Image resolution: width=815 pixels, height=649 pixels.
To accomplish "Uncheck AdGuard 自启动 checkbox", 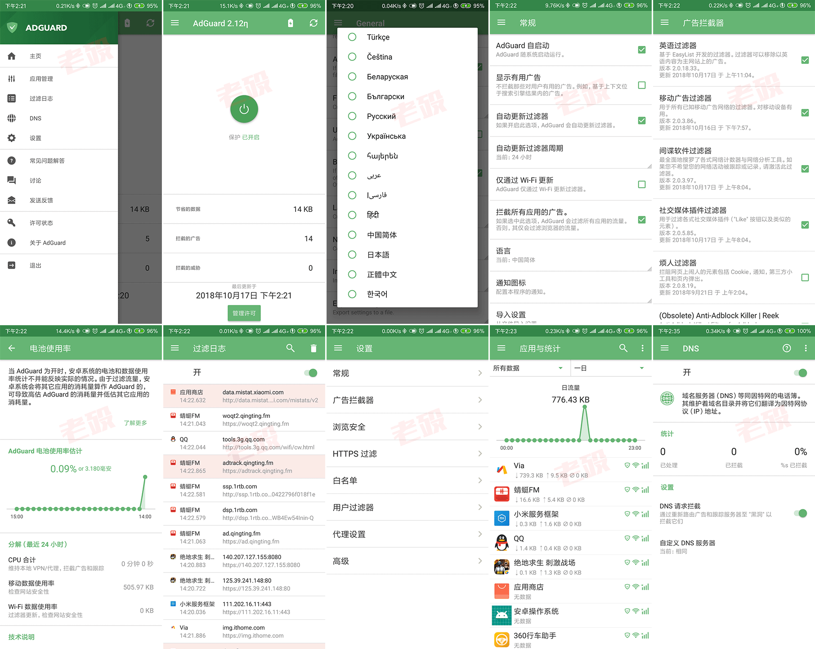I will point(642,49).
